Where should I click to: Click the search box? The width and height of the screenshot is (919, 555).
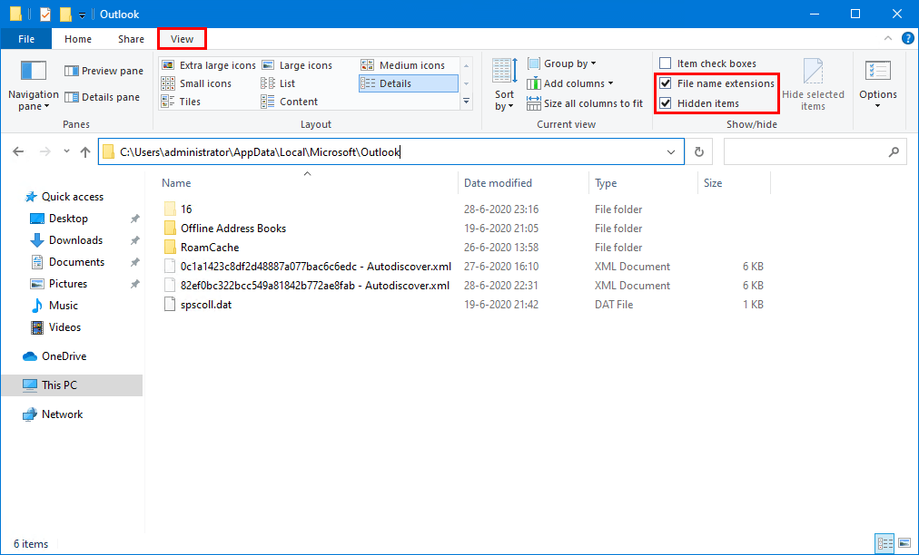tap(815, 152)
